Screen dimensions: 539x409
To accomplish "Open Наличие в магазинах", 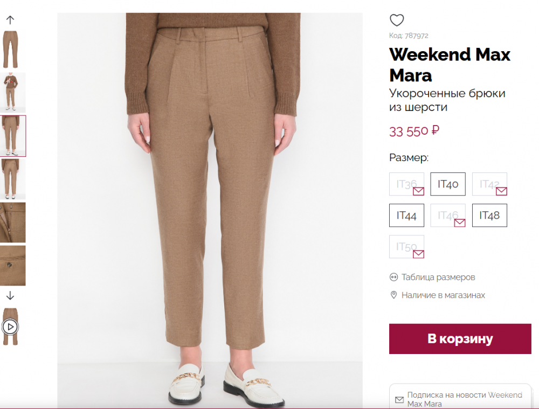I will [443, 295].
